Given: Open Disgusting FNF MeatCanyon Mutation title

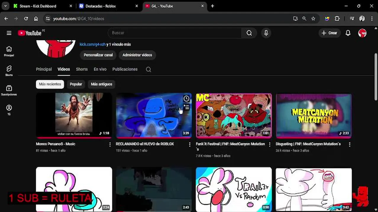Looking at the screenshot, I should 308,144.
